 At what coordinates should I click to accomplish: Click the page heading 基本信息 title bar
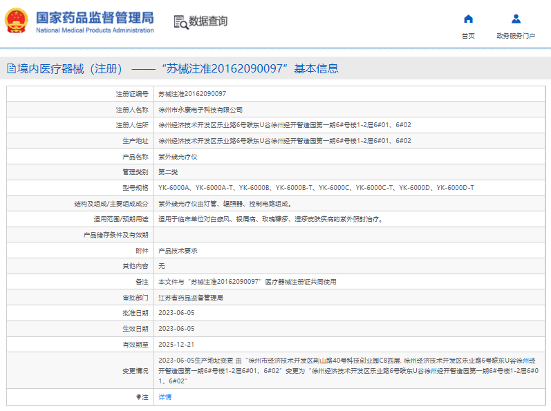pyautogui.click(x=275, y=68)
